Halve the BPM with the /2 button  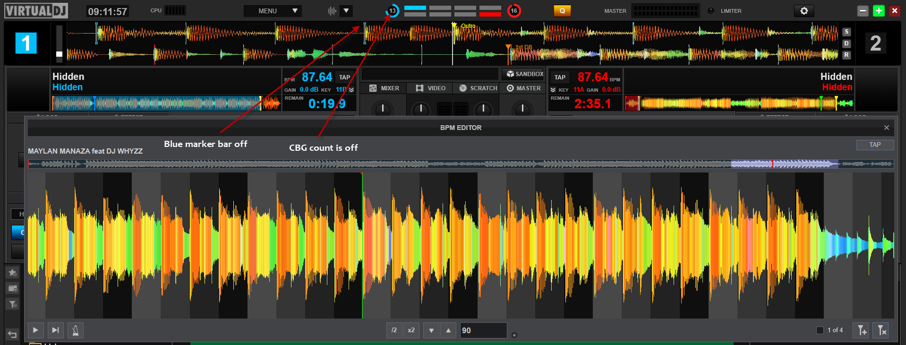pyautogui.click(x=394, y=330)
